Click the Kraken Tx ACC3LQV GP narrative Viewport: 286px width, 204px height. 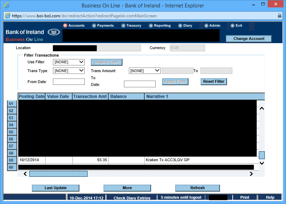tap(168, 160)
